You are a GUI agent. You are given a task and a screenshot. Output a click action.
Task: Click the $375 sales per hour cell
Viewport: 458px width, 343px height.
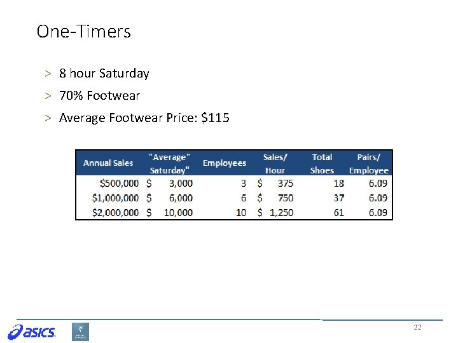[x=275, y=183]
